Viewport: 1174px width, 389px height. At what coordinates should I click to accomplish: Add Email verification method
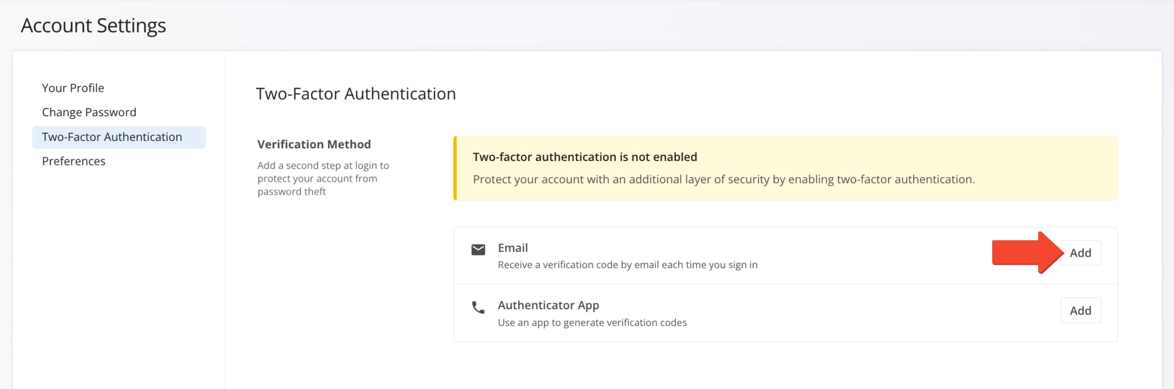point(1080,253)
